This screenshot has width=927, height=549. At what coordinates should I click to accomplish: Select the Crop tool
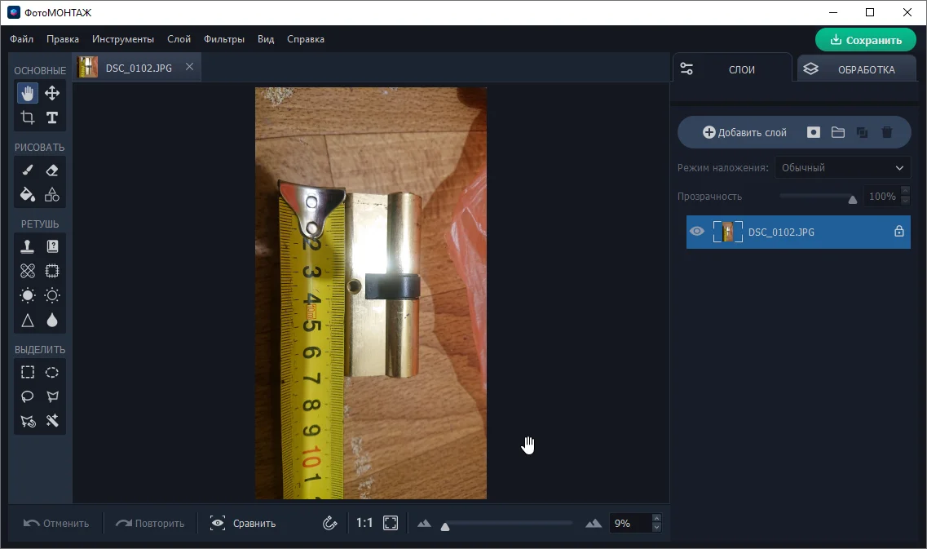click(x=28, y=117)
